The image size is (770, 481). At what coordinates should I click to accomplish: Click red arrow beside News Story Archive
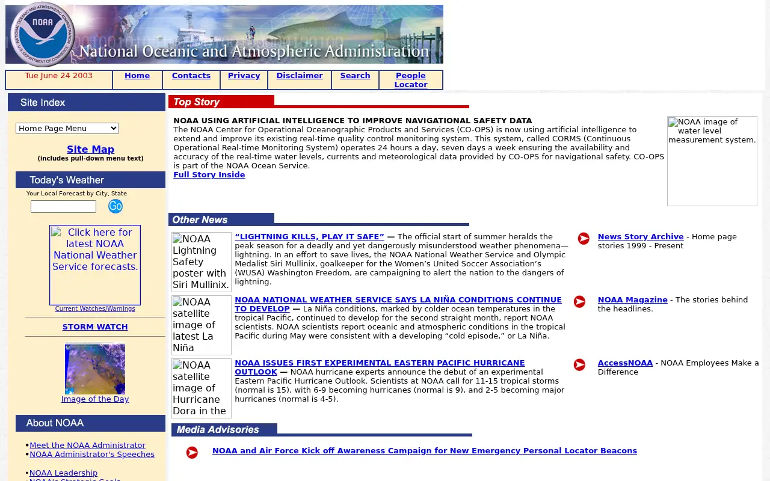click(x=584, y=239)
